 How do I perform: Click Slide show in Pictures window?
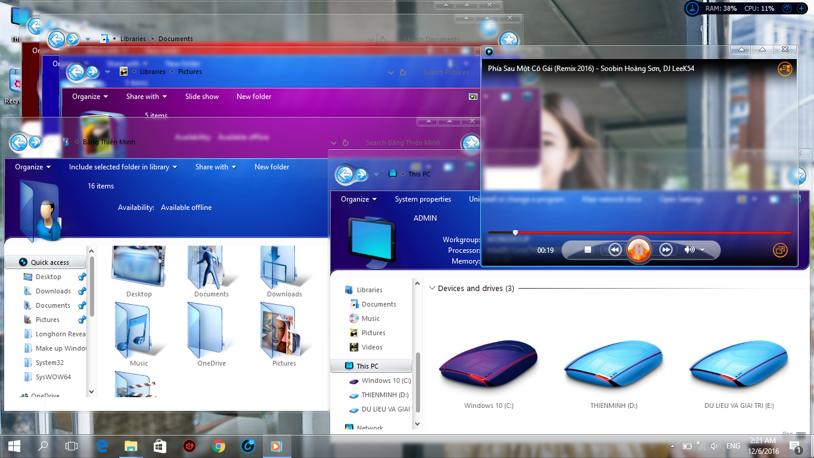tap(202, 97)
